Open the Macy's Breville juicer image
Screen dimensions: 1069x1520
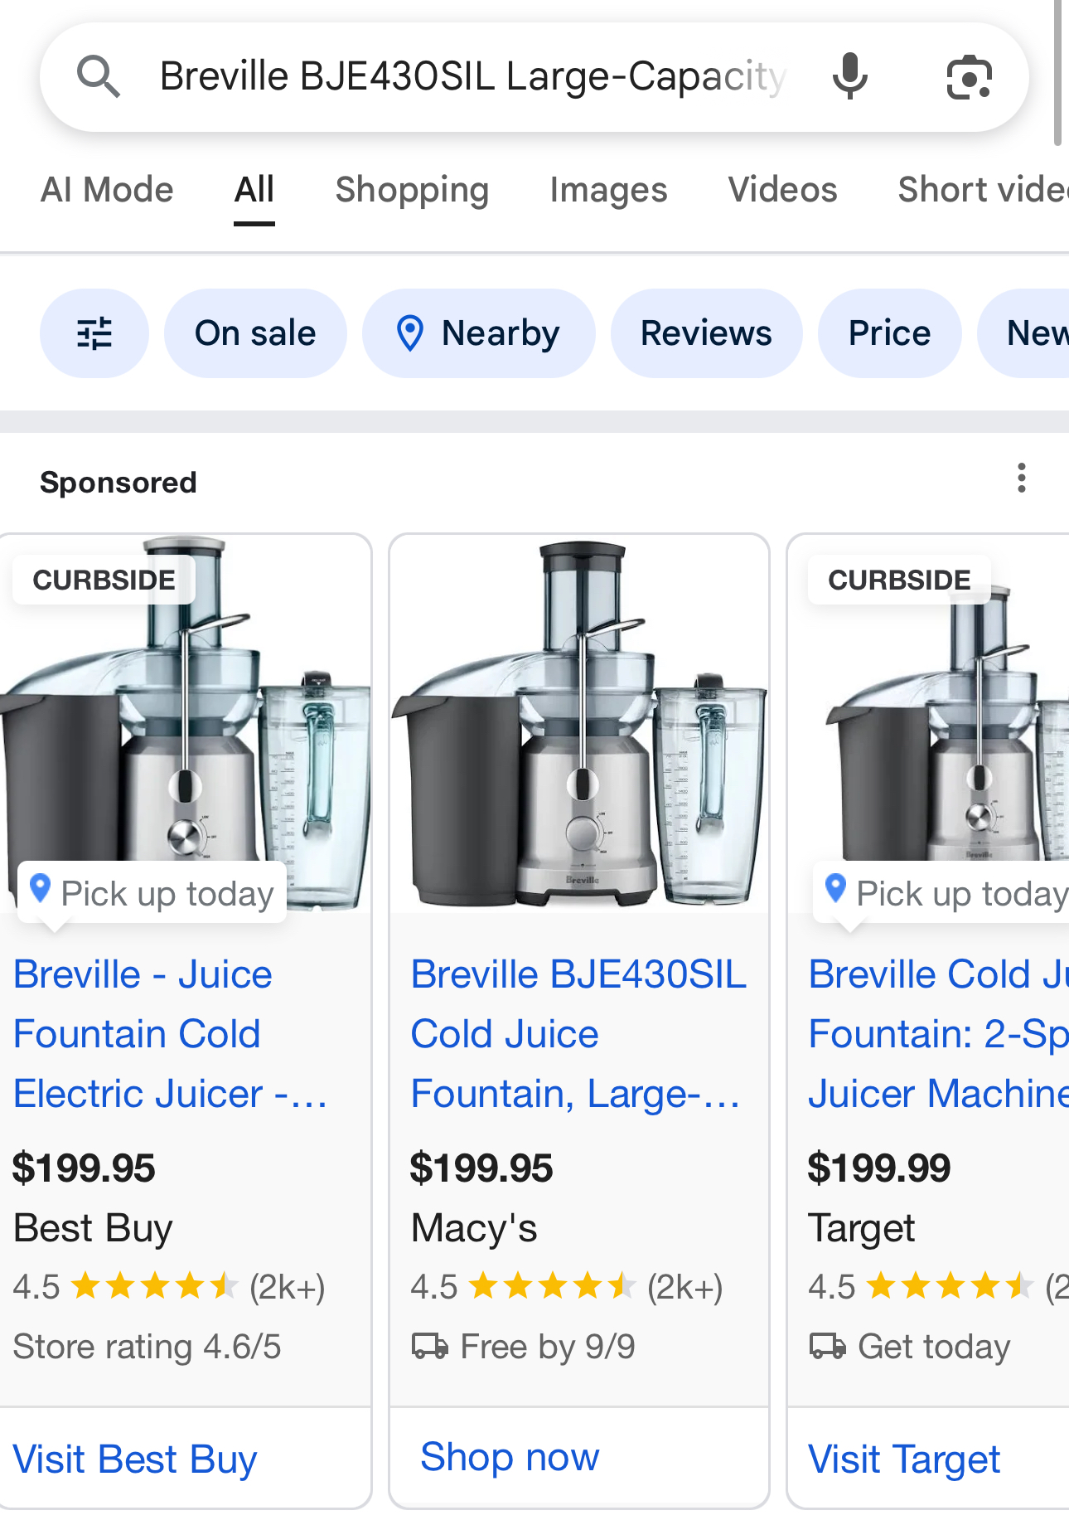(579, 726)
